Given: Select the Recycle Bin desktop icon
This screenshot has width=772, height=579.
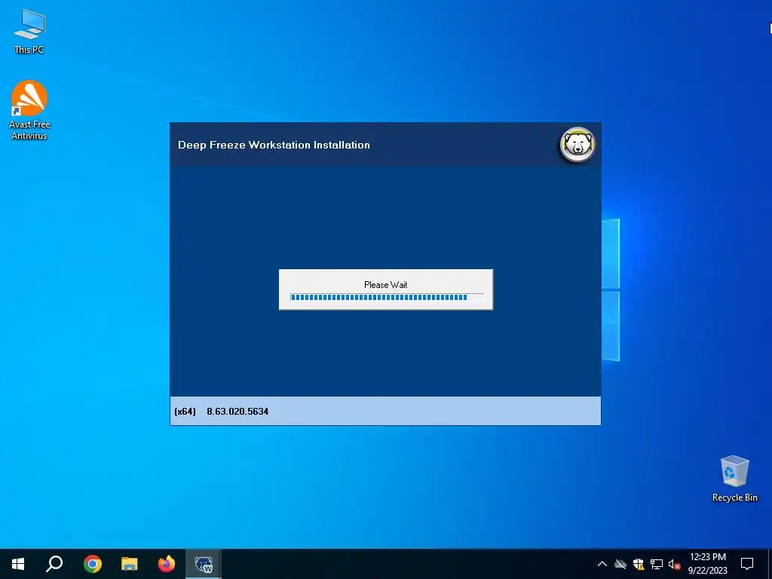Looking at the screenshot, I should (x=734, y=479).
